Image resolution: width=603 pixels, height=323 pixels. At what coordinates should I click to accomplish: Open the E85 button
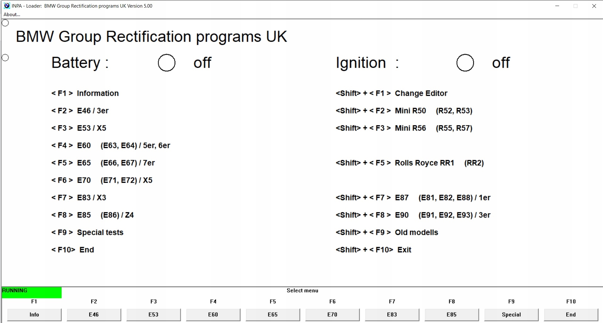[452, 314]
